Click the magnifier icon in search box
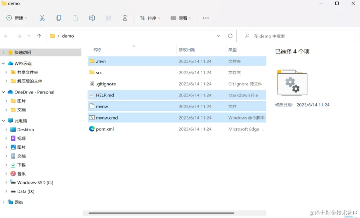Screen dimensions: 360x218 [247, 36]
